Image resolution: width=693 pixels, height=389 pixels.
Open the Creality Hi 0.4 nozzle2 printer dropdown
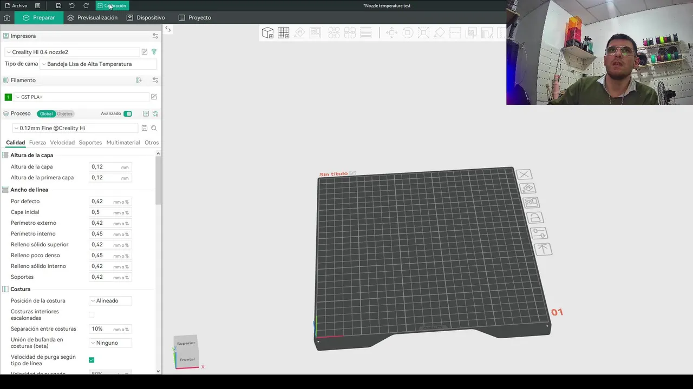click(x=73, y=52)
